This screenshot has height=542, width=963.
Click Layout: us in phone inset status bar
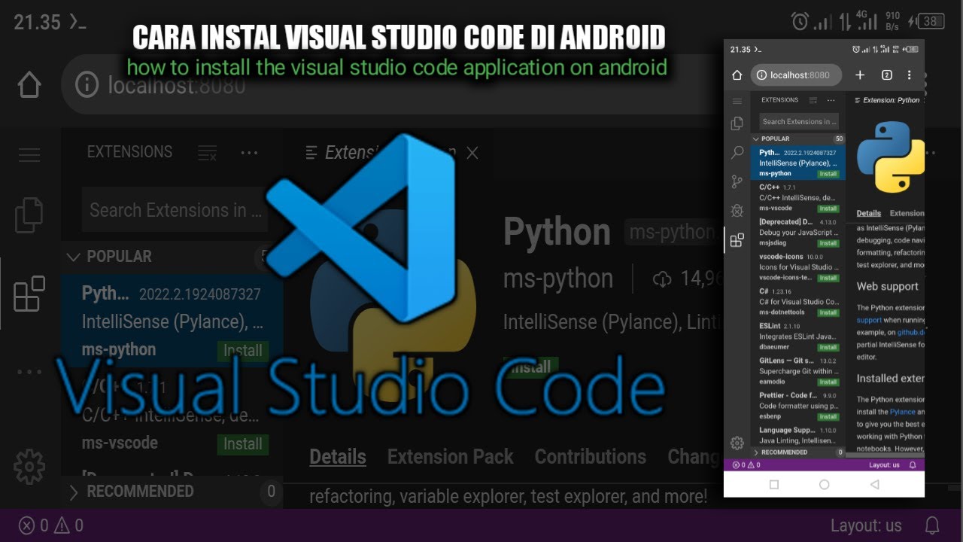(x=884, y=465)
